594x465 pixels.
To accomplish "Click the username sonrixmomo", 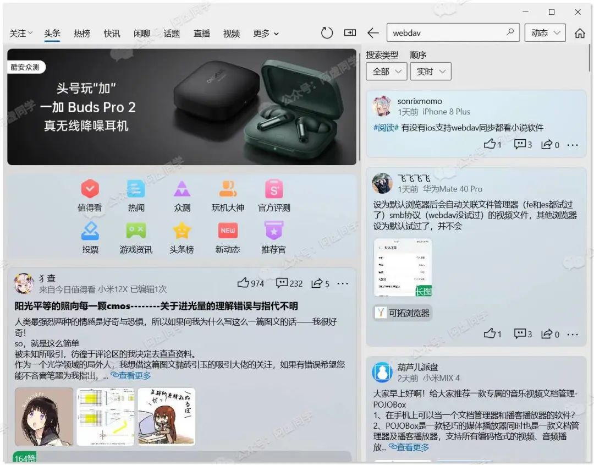I will coord(420,101).
